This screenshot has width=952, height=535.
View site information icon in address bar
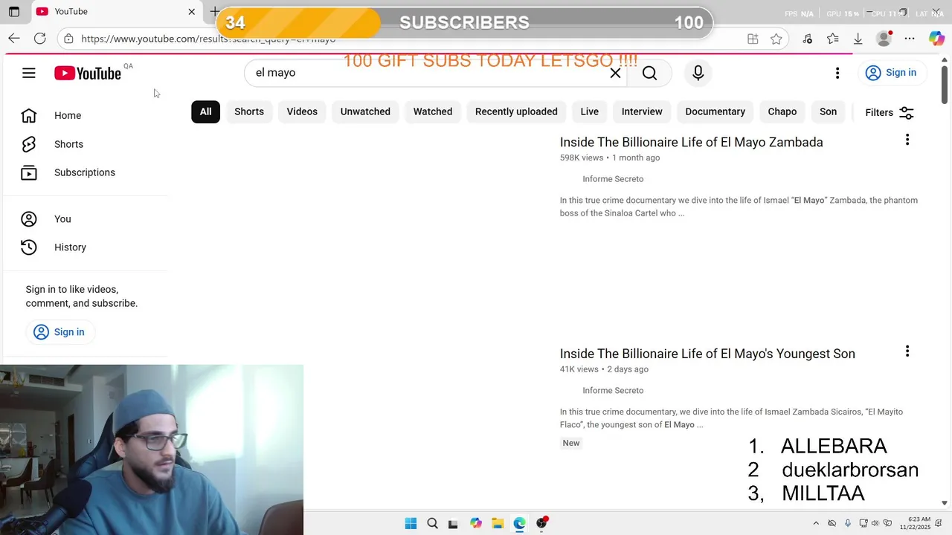68,39
